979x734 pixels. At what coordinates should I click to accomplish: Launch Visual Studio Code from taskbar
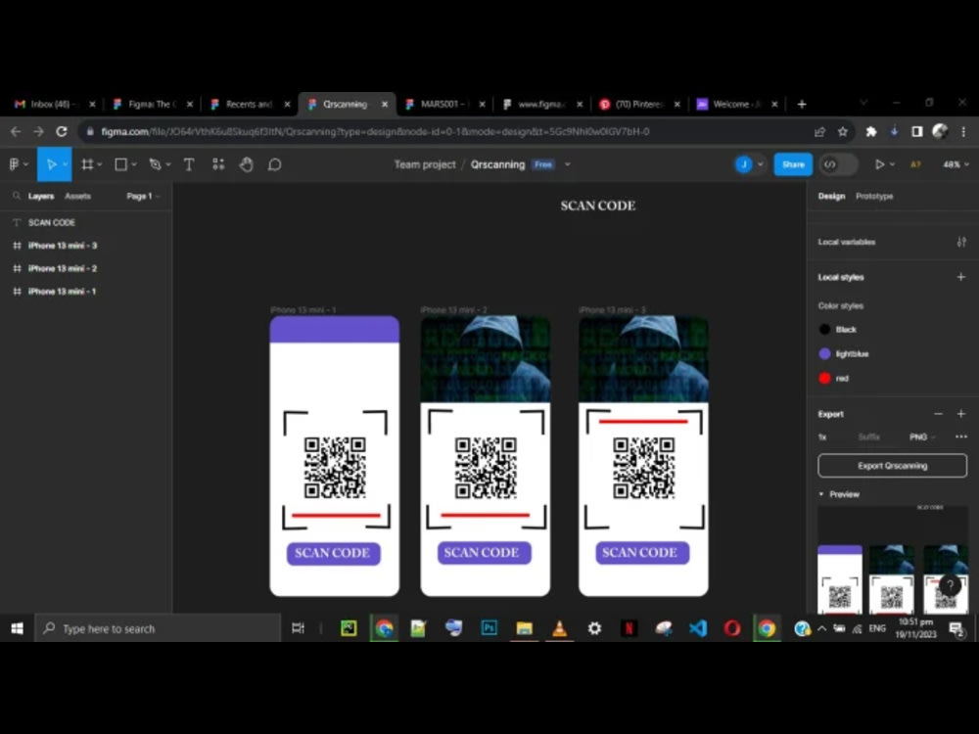(x=698, y=628)
